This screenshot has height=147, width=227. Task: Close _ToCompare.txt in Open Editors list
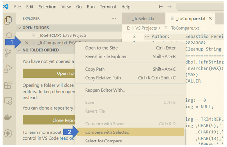[27, 43]
